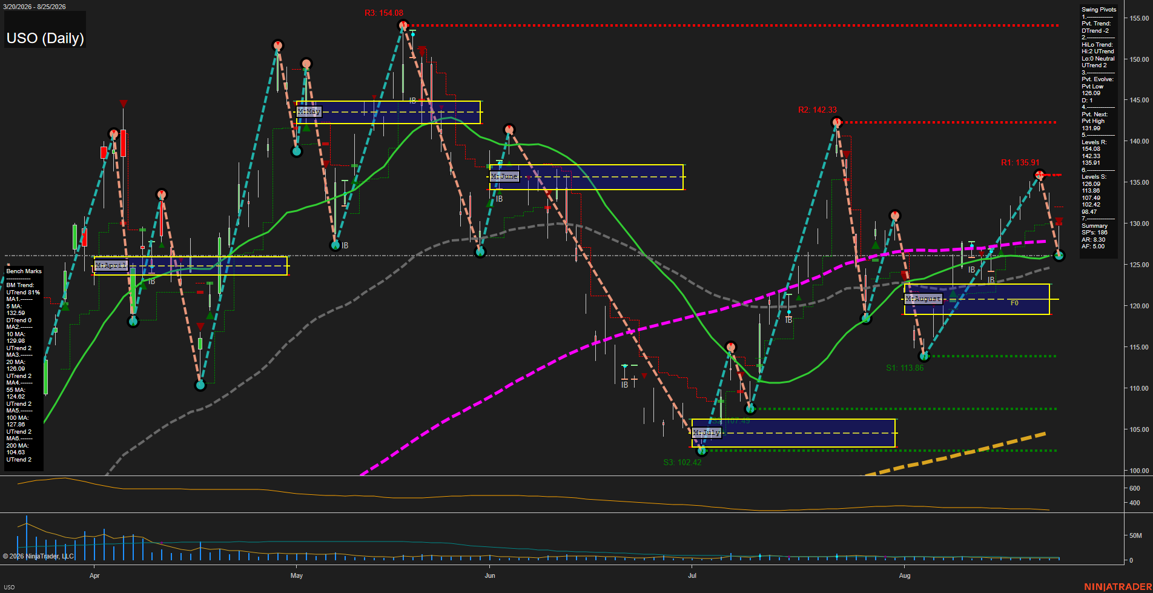
Task: Click the 131.99 next pivot high value
Action: pyautogui.click(x=1091, y=128)
